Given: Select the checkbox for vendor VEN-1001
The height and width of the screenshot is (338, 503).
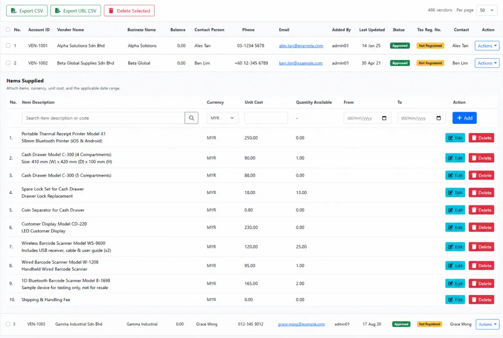Looking at the screenshot, I should tap(8, 46).
